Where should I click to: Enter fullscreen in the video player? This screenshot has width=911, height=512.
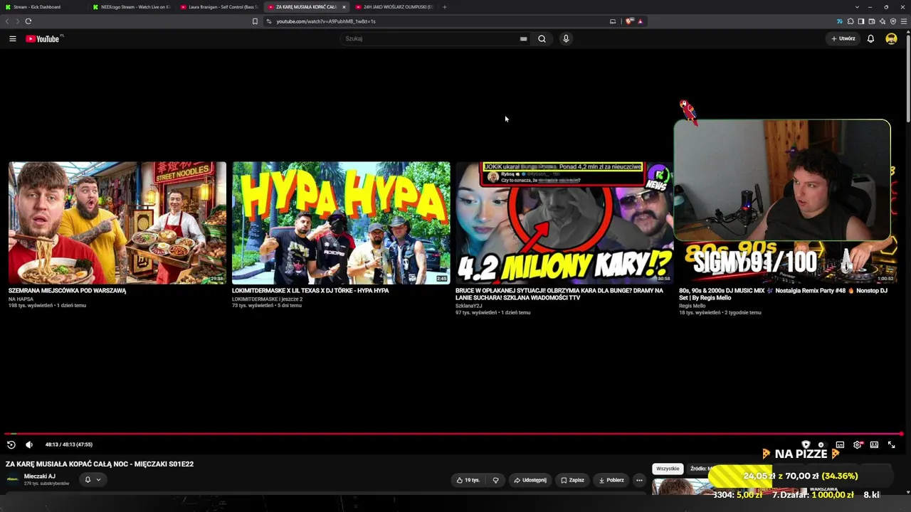pos(891,444)
